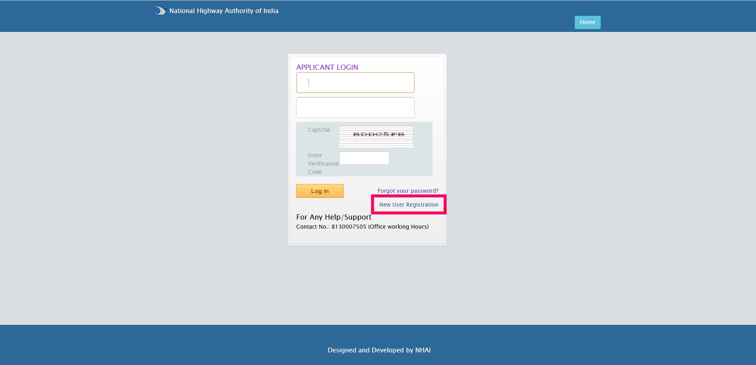Click the Enter Verification Code text box

(364, 158)
